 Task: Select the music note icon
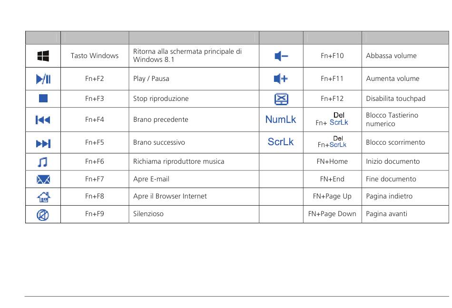coord(43,162)
